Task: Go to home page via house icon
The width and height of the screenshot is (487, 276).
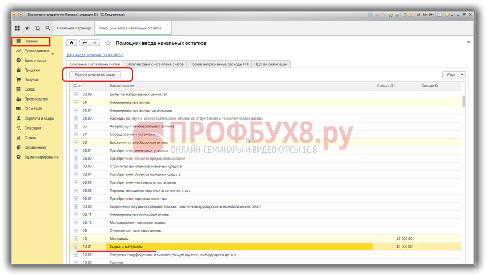Action: 72,43
